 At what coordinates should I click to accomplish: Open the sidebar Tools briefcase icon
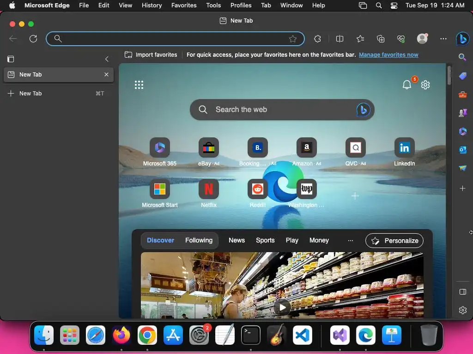pos(463,95)
